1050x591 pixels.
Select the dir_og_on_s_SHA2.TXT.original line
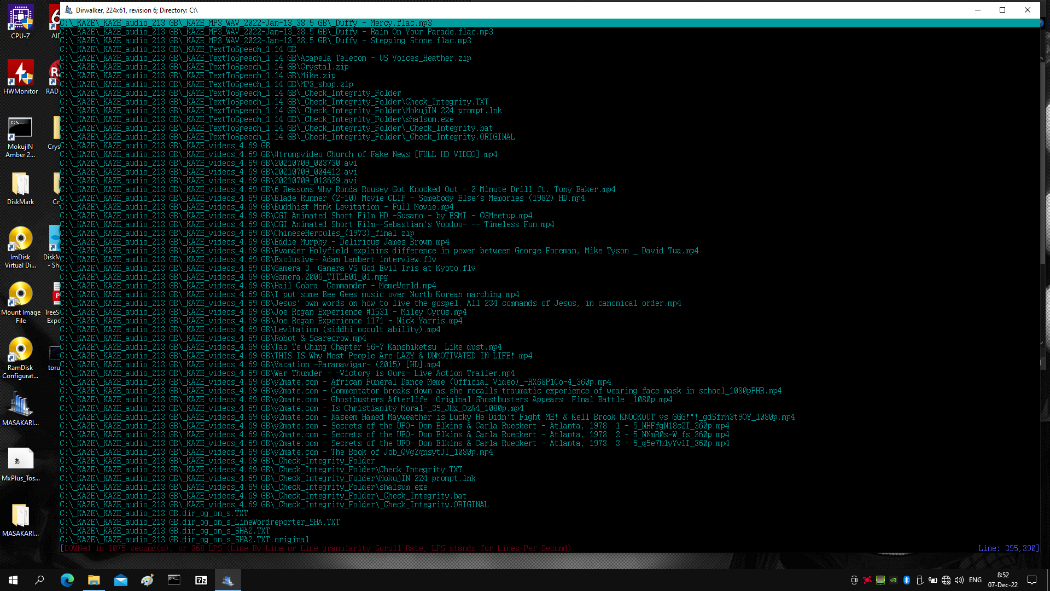pyautogui.click(x=185, y=540)
